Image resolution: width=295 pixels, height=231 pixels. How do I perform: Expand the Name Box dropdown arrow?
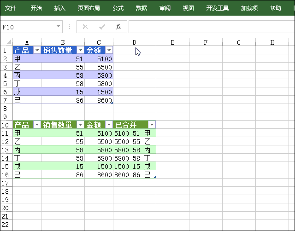click(59, 27)
